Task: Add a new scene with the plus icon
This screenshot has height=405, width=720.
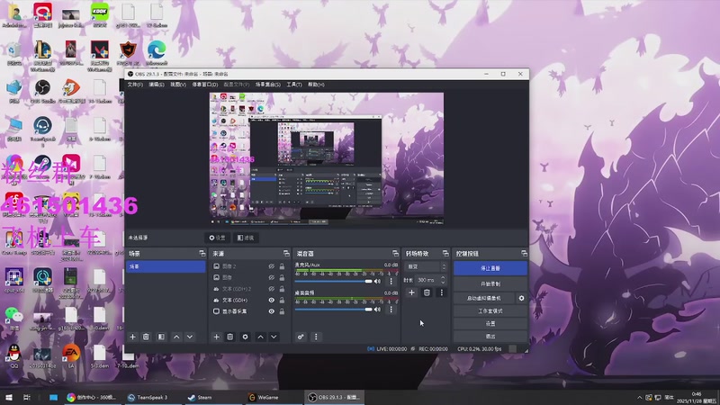Action: pyautogui.click(x=132, y=337)
